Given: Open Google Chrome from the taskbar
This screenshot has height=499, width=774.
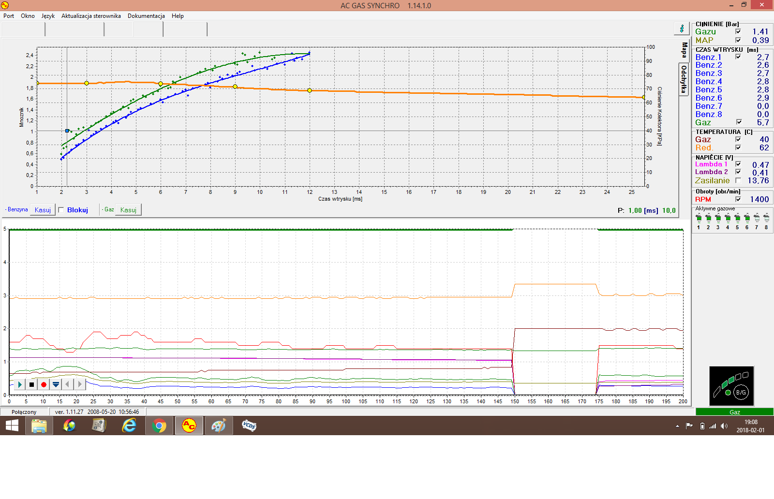Looking at the screenshot, I should point(159,426).
